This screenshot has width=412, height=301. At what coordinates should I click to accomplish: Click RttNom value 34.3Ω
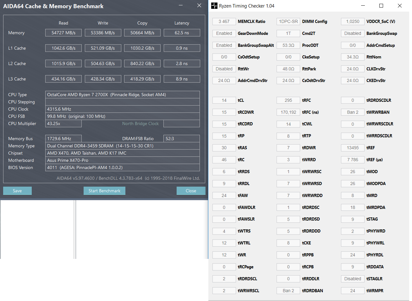(353, 57)
